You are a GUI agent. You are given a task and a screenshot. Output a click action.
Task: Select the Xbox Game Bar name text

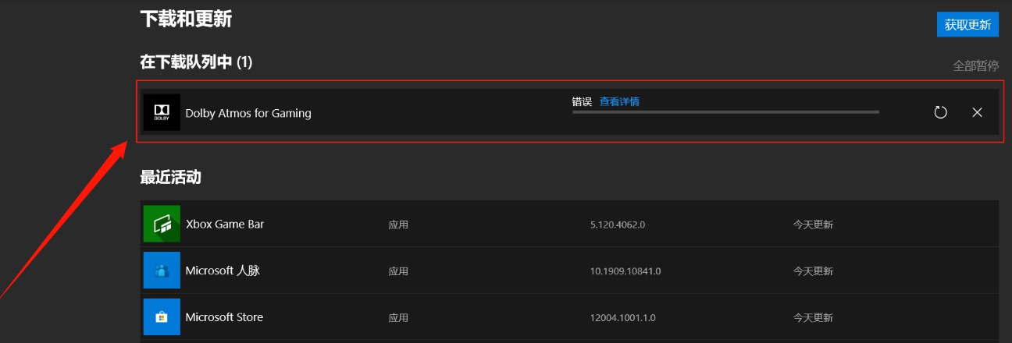click(225, 224)
